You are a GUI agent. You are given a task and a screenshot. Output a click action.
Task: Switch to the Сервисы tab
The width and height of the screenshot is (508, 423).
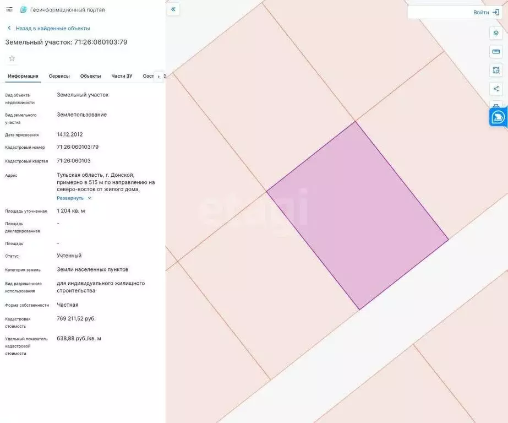click(59, 76)
